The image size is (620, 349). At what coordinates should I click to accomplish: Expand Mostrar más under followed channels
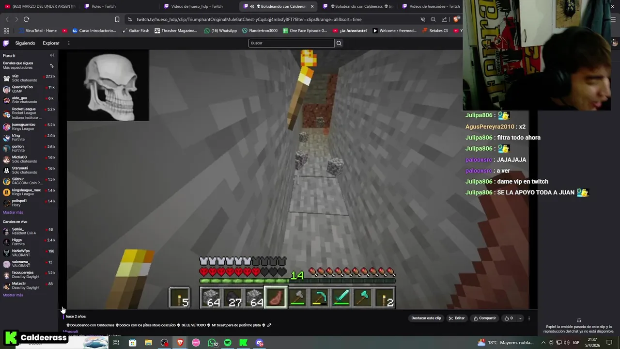coord(13,212)
